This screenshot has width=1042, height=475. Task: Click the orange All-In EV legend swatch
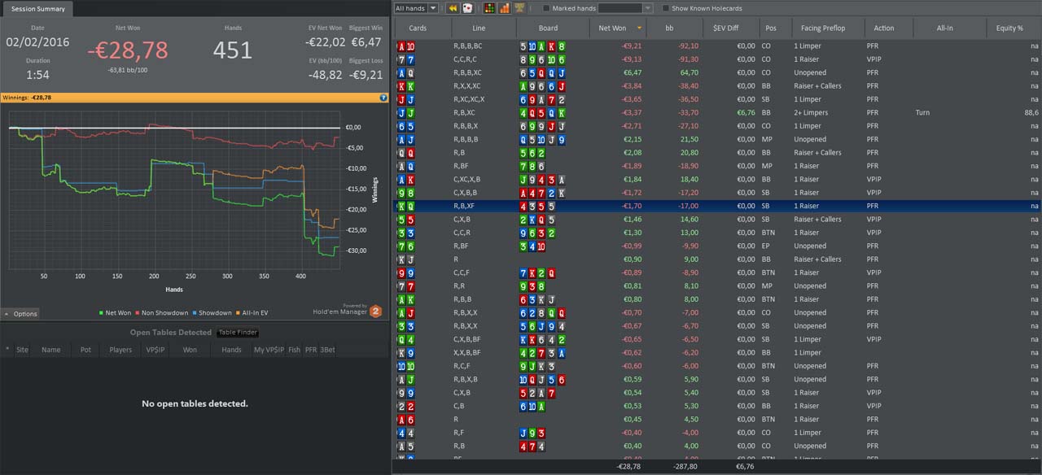click(x=239, y=313)
